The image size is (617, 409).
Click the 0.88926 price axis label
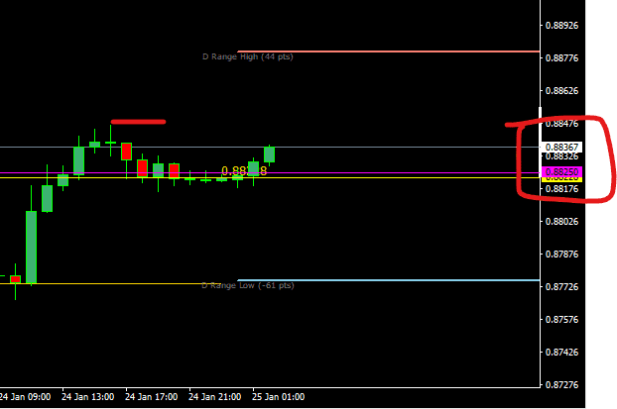pyautogui.click(x=561, y=26)
